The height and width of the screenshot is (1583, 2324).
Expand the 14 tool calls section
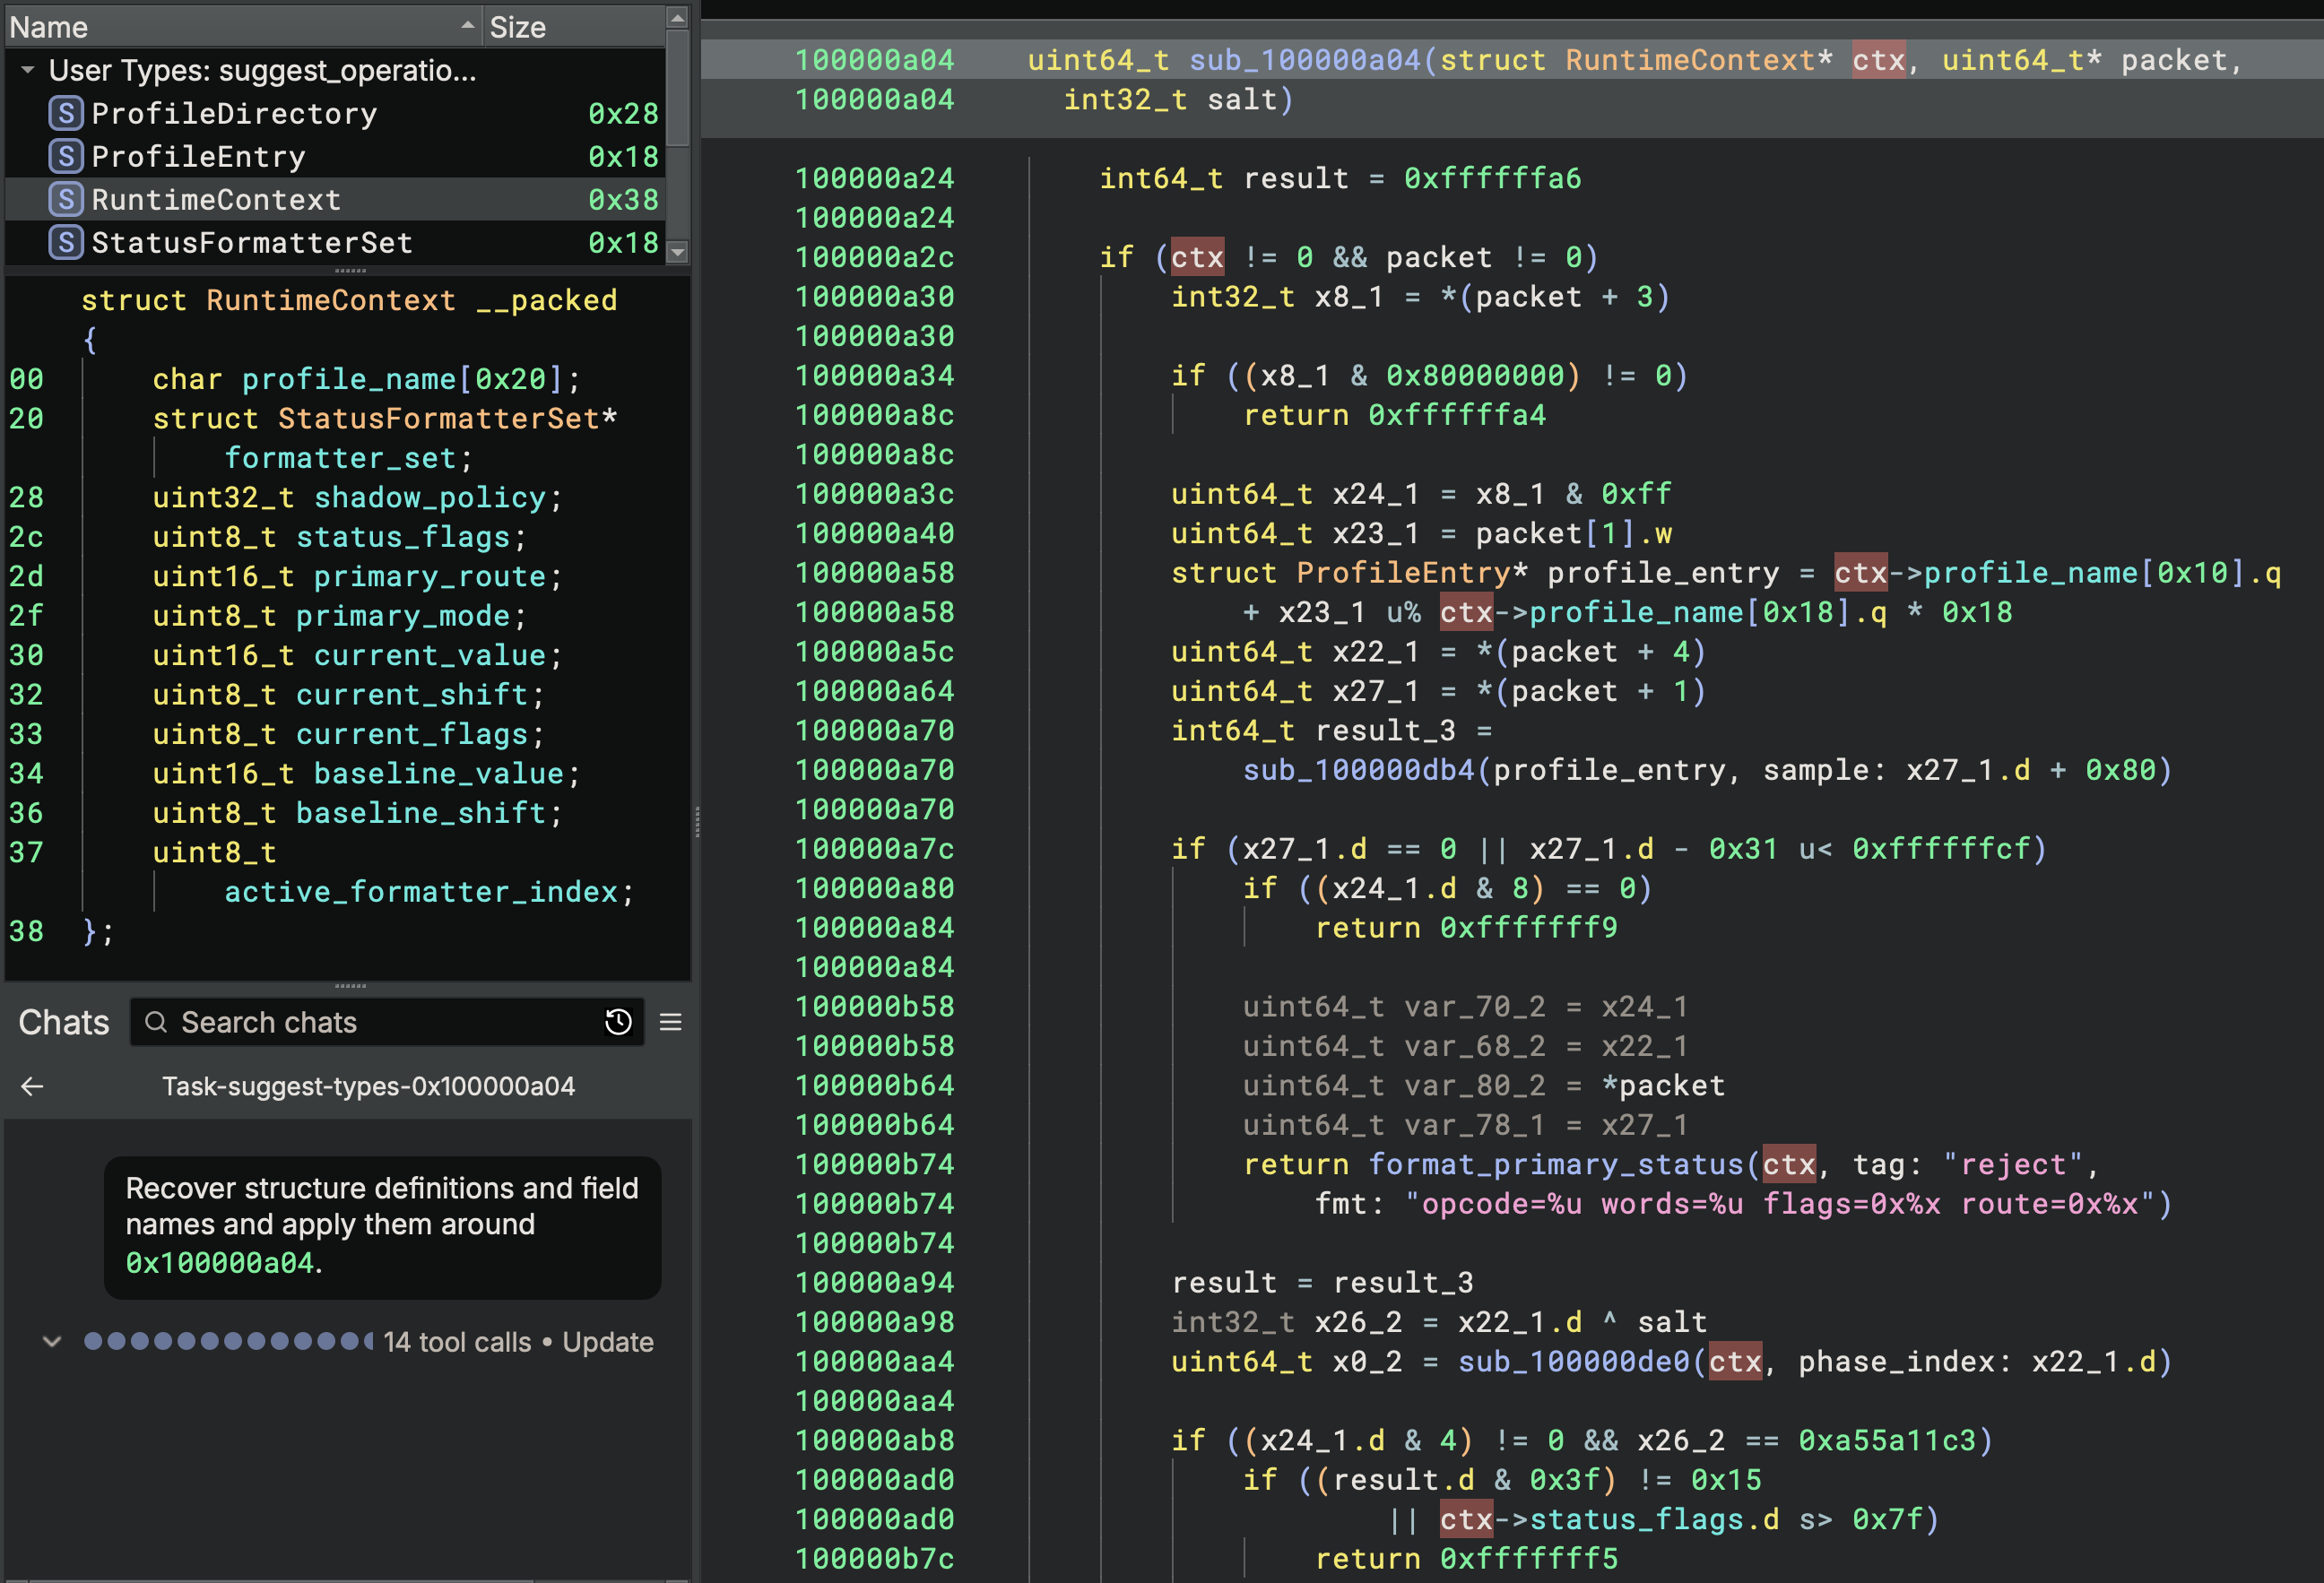pyautogui.click(x=52, y=1342)
